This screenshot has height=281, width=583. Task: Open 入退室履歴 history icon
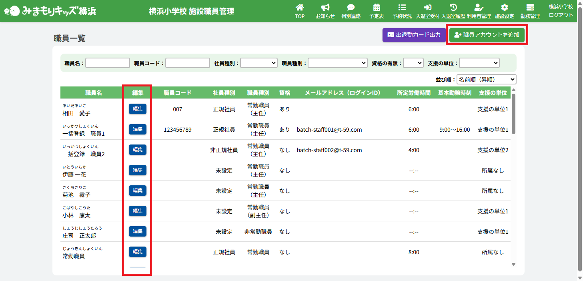453,8
